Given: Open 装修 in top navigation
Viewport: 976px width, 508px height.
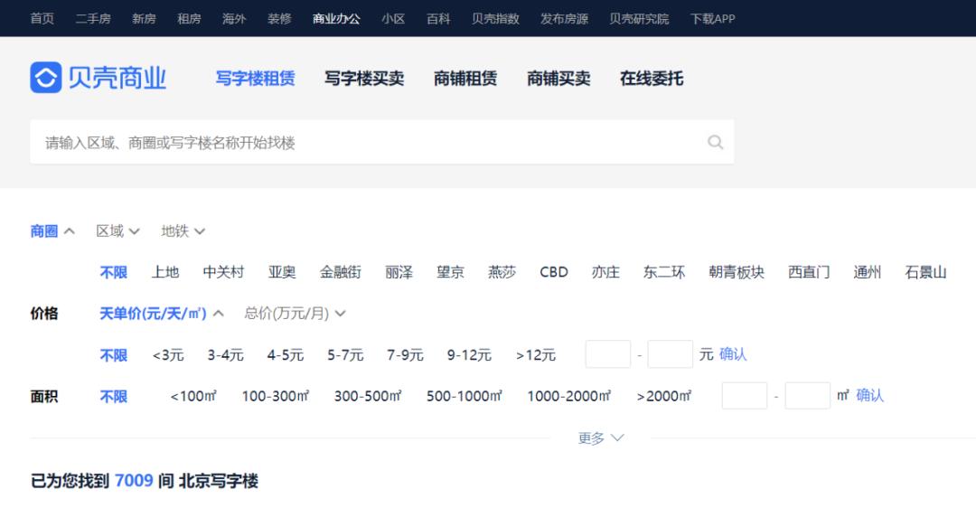Looking at the screenshot, I should point(279,19).
